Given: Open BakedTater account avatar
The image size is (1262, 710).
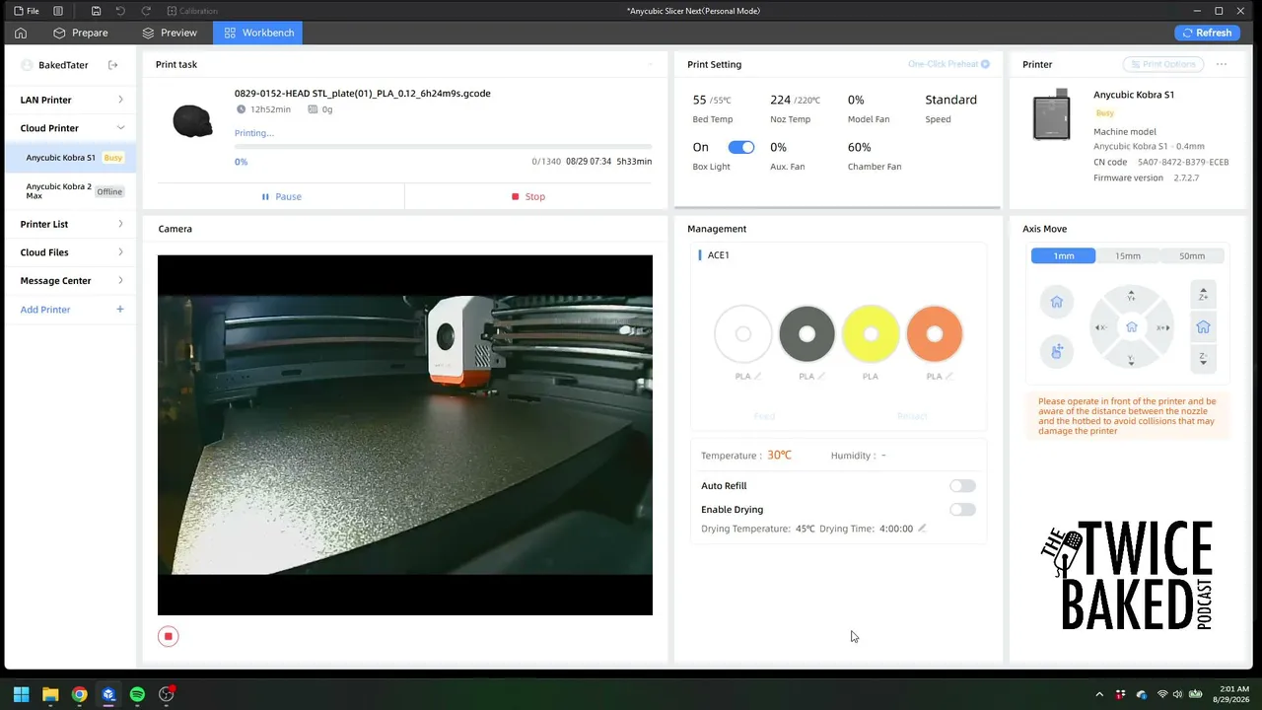Looking at the screenshot, I should point(27,65).
